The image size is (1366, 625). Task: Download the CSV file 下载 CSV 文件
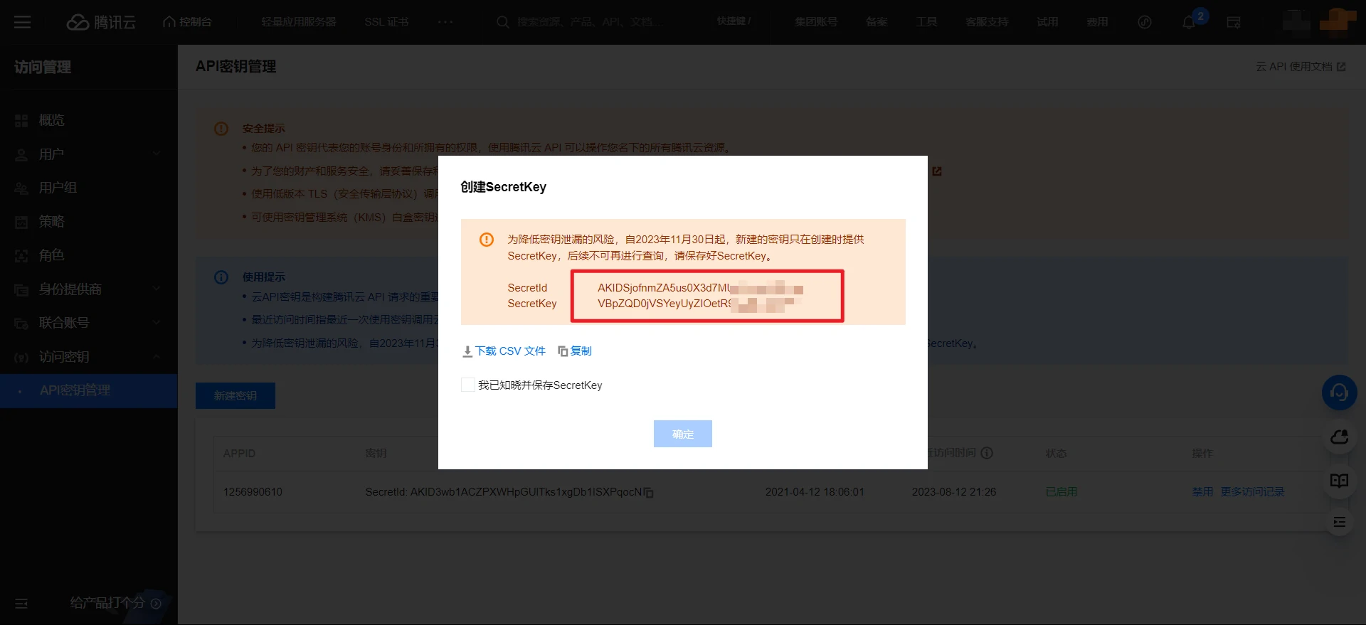click(x=504, y=351)
